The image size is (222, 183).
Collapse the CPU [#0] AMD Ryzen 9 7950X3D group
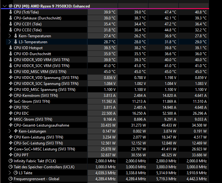coord(5,6)
